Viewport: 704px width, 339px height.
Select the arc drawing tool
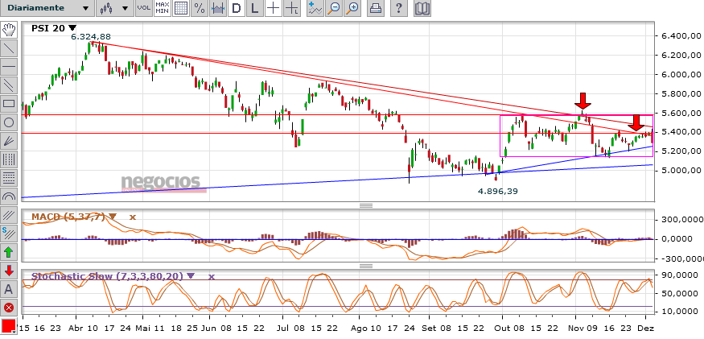point(9,196)
